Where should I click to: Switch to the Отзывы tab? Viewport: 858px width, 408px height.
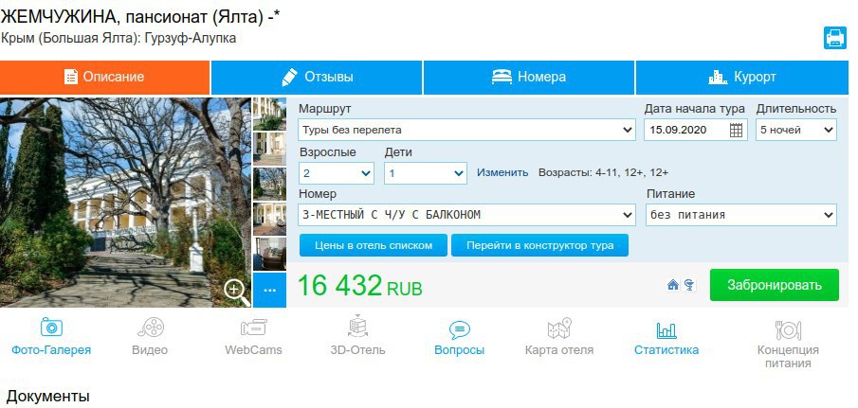click(x=317, y=77)
